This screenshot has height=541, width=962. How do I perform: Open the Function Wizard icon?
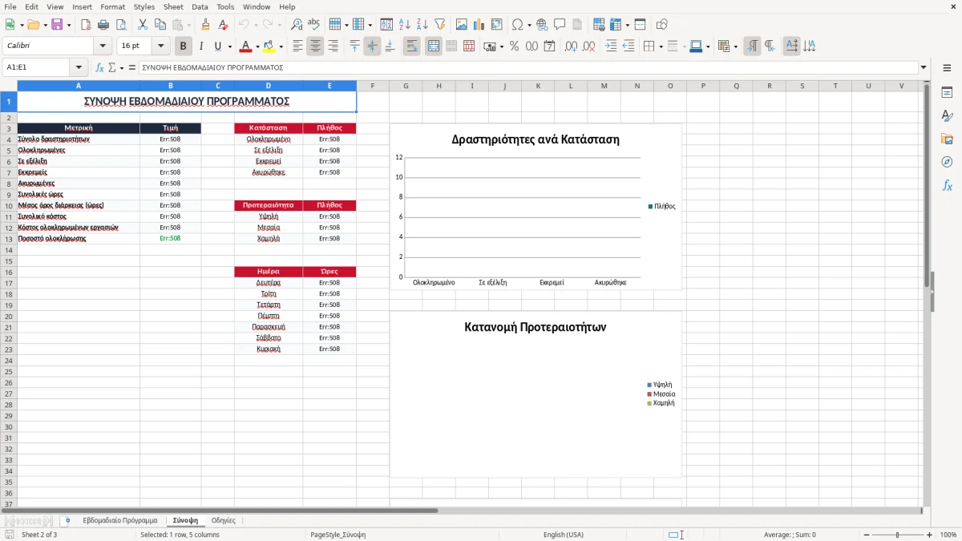click(x=99, y=68)
